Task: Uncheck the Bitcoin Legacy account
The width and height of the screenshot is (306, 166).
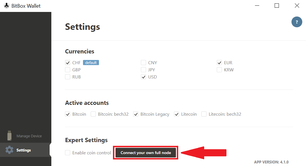Action: point(136,114)
